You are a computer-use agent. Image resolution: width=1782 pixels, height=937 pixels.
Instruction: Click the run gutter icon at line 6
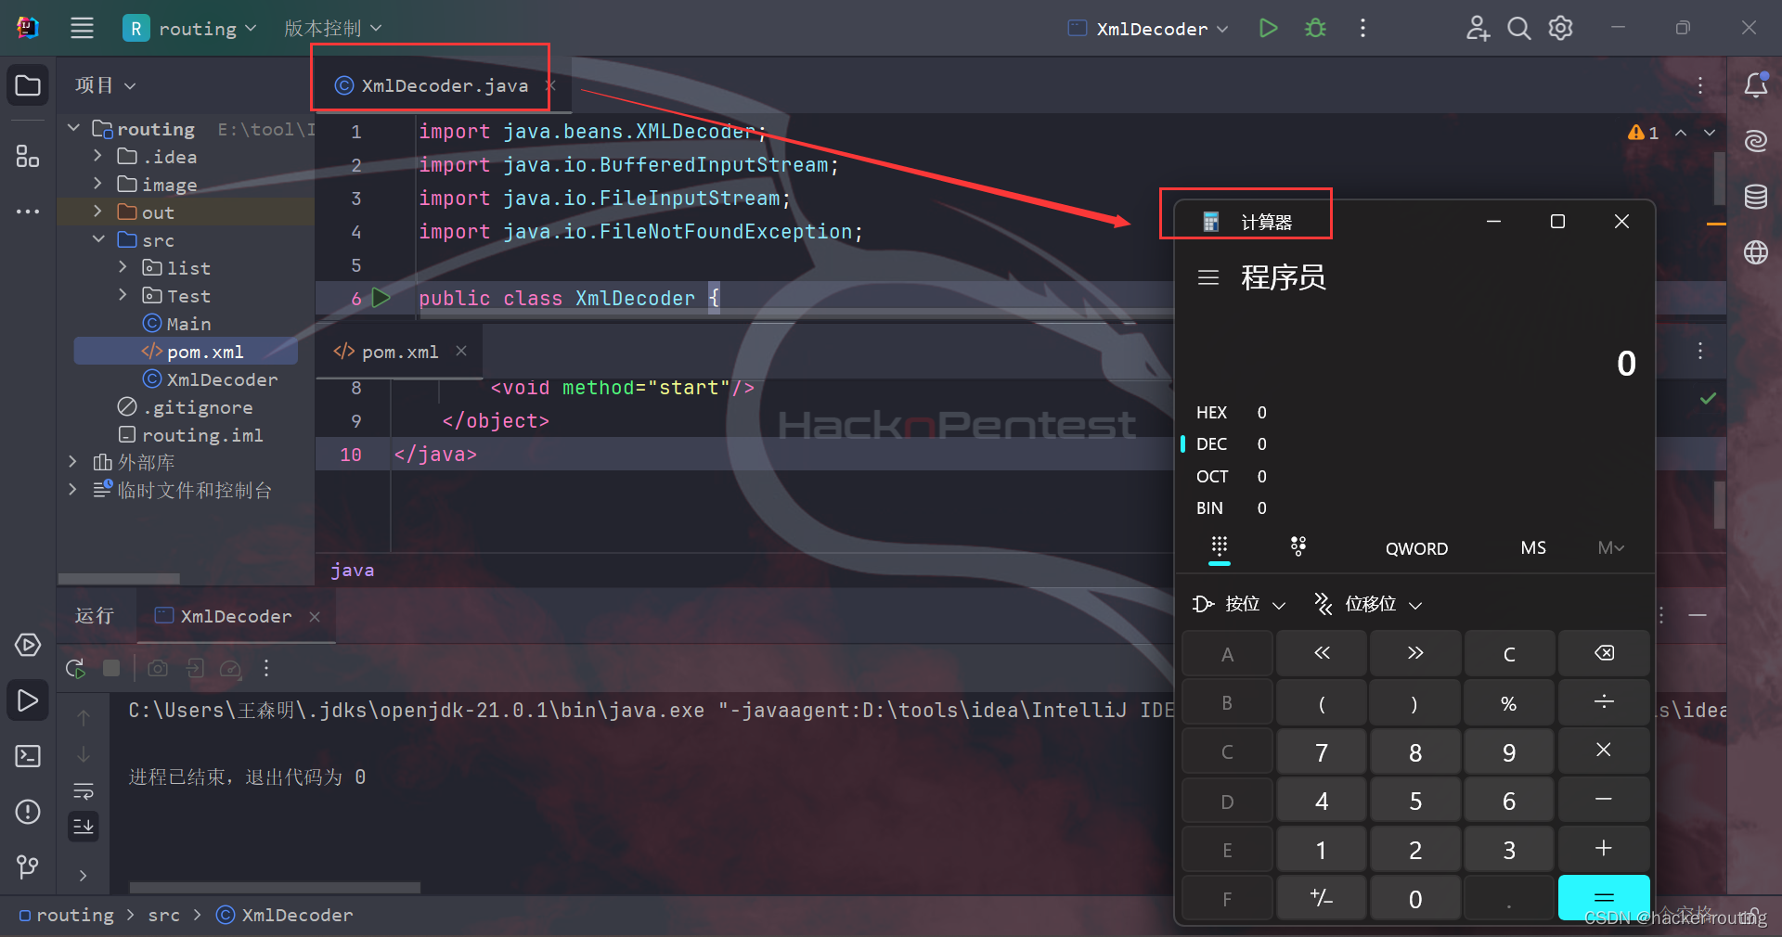pyautogui.click(x=381, y=298)
